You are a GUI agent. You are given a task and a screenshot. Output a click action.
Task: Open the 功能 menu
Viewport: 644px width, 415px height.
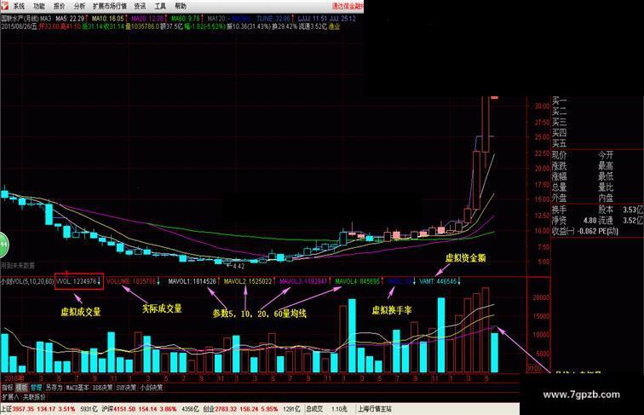point(39,6)
